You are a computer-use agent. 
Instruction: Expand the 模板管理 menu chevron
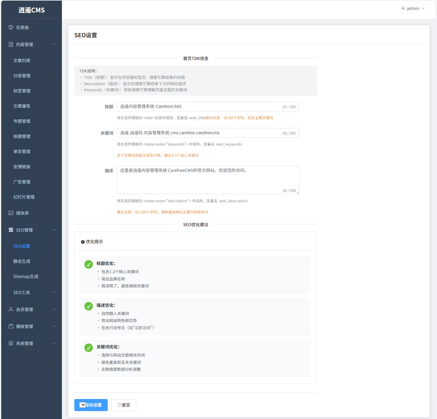(54, 326)
